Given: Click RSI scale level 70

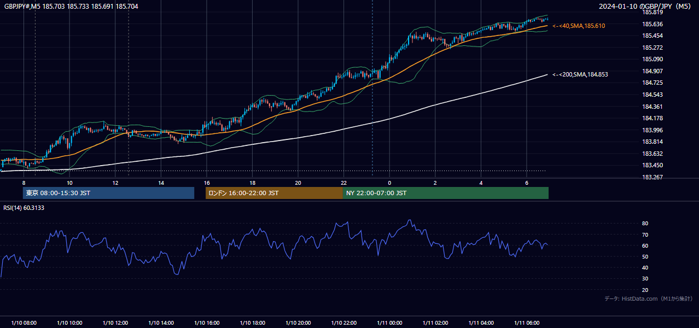Looking at the screenshot, I should pyautogui.click(x=645, y=235).
